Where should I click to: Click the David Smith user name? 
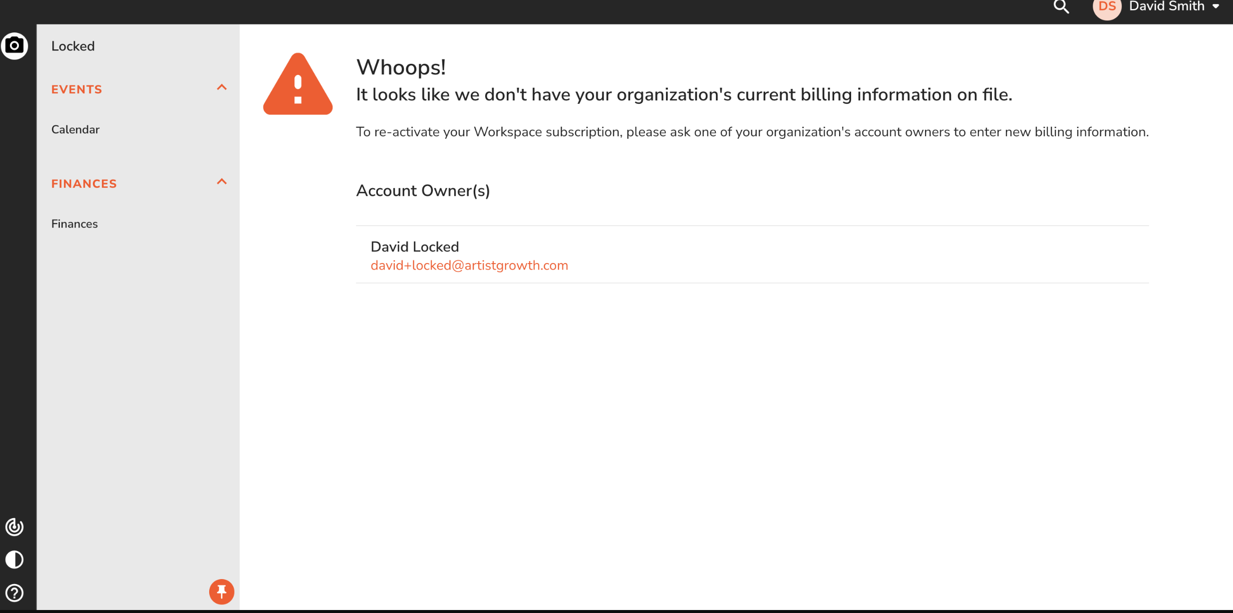click(x=1167, y=7)
